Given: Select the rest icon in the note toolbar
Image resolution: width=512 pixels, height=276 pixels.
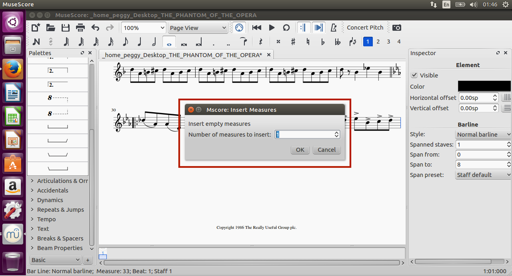Looking at the screenshot, I should pos(260,42).
